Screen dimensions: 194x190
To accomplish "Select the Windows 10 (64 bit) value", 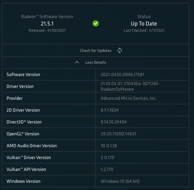I will tap(120, 181).
